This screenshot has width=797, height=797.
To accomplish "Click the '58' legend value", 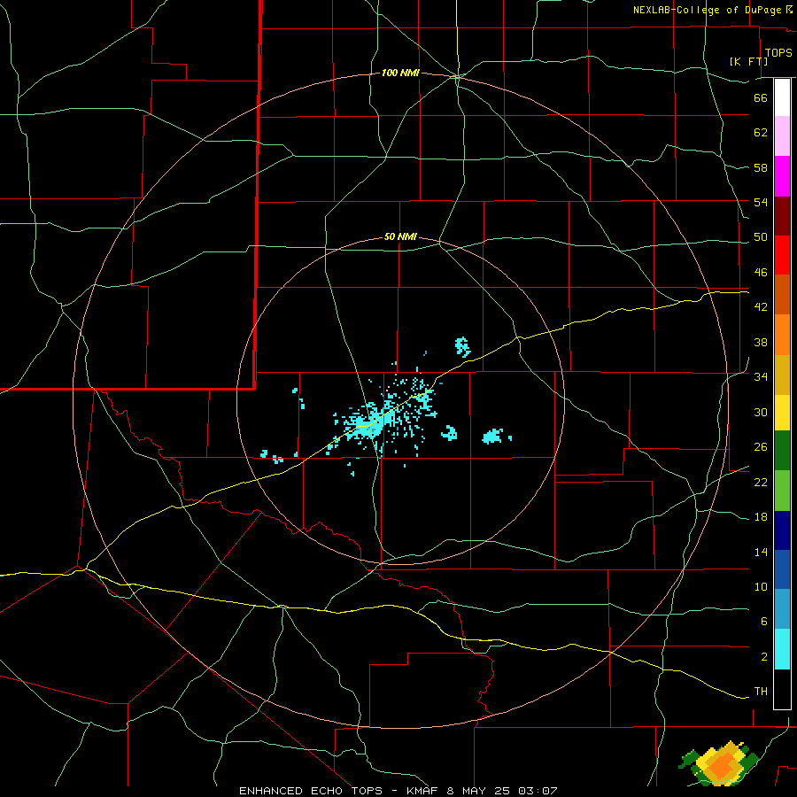I will point(761,167).
